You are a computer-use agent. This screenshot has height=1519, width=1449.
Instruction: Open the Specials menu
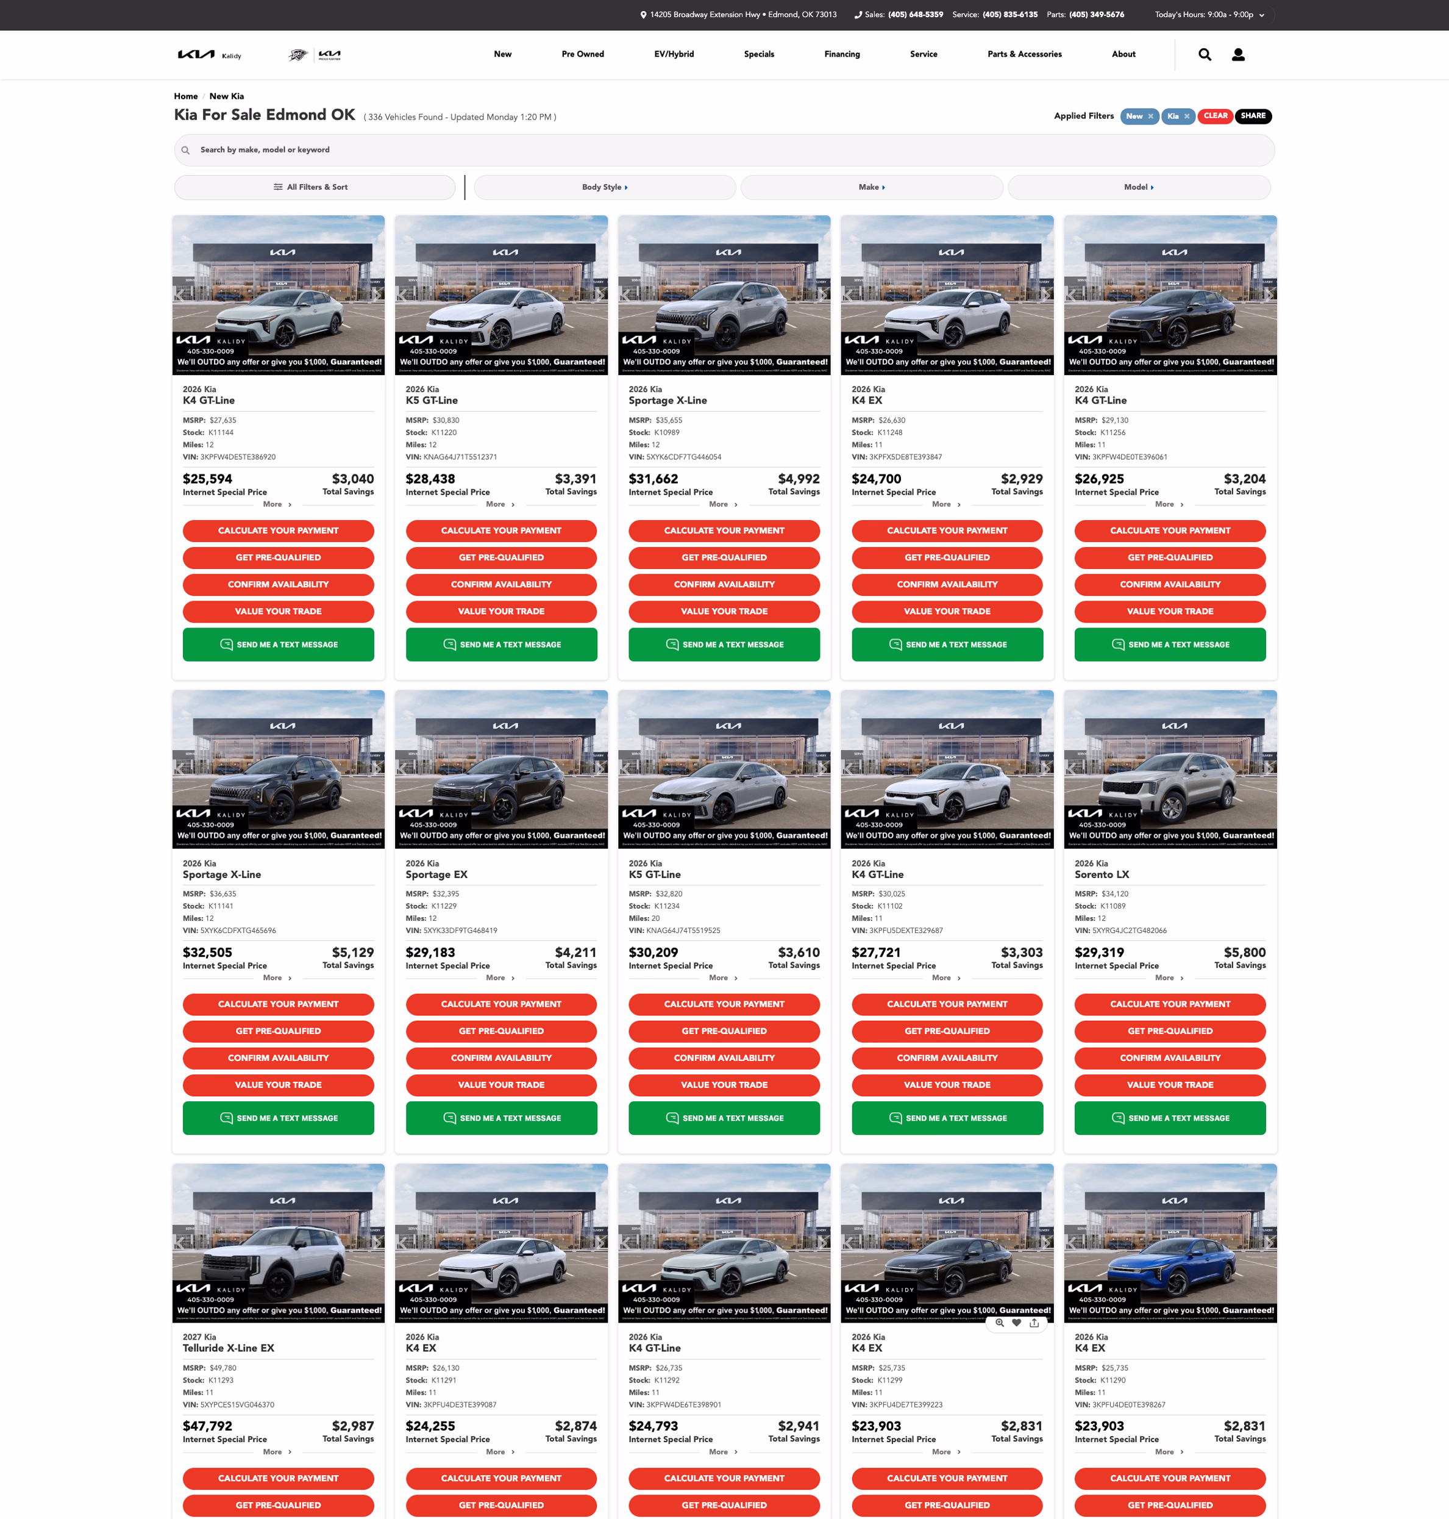pyautogui.click(x=760, y=54)
